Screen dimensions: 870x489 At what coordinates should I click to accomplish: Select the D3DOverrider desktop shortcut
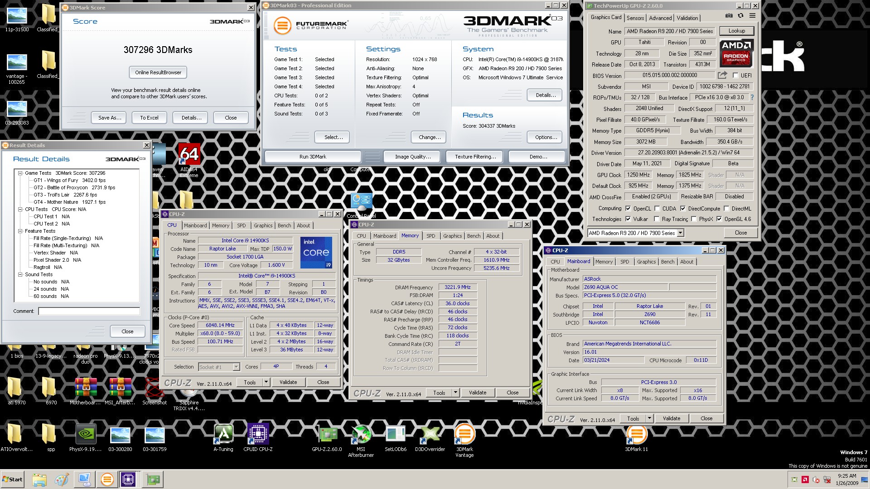point(430,438)
